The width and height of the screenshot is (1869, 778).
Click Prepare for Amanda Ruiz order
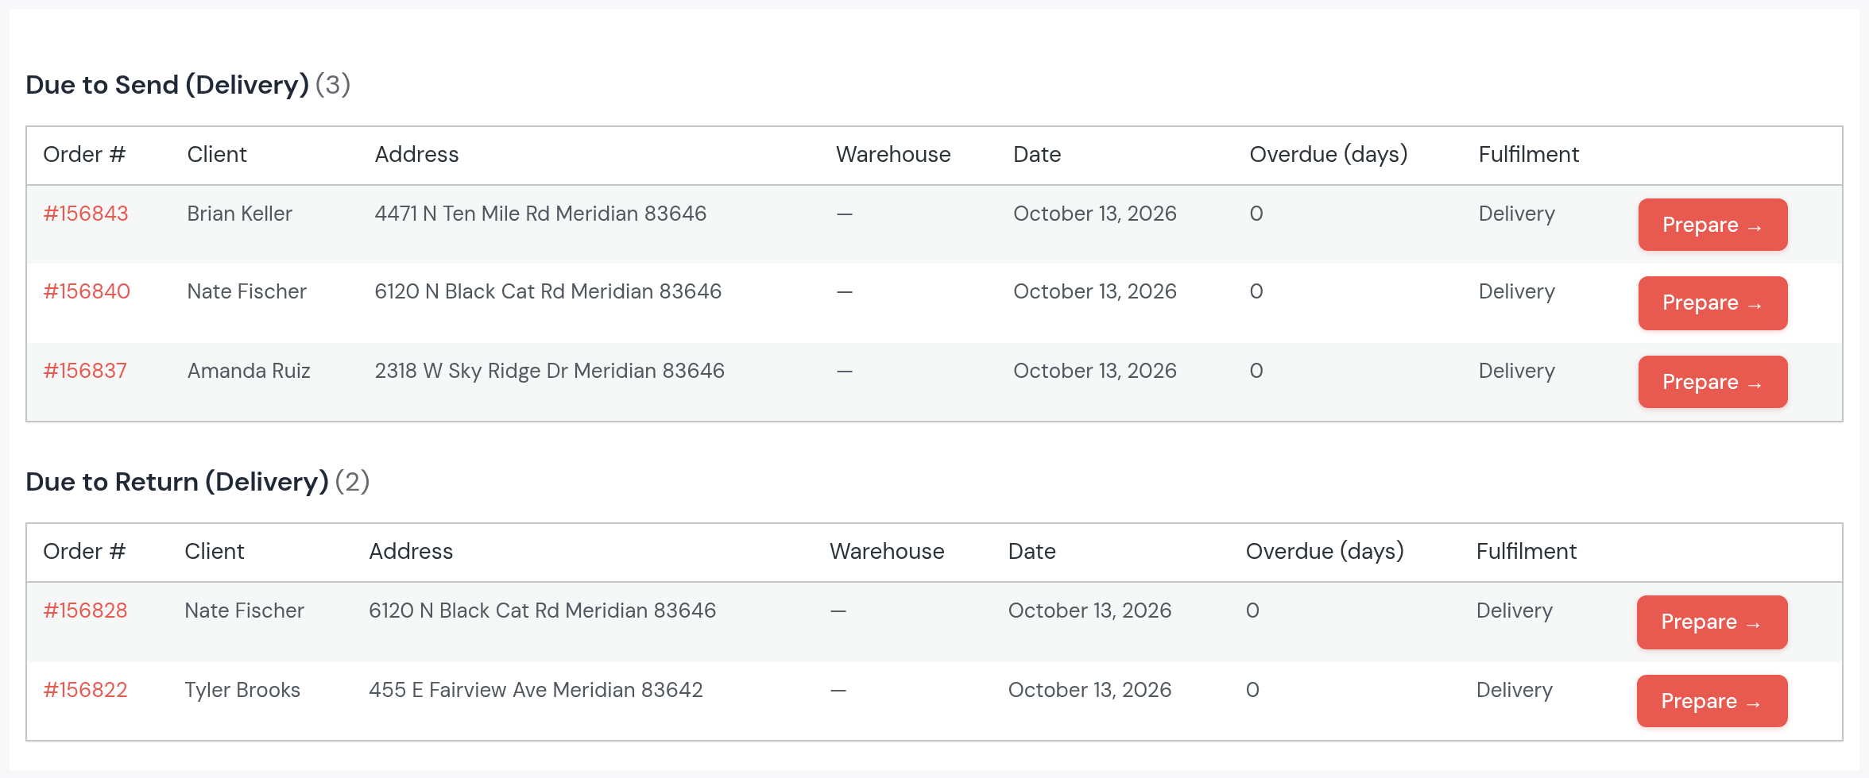[1712, 382]
